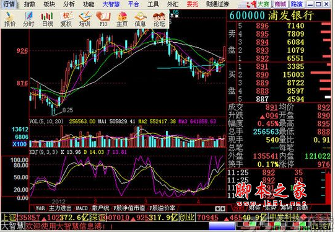Click buy level 2 volume 15003
335x232 pixels.
pyautogui.click(x=294, y=74)
